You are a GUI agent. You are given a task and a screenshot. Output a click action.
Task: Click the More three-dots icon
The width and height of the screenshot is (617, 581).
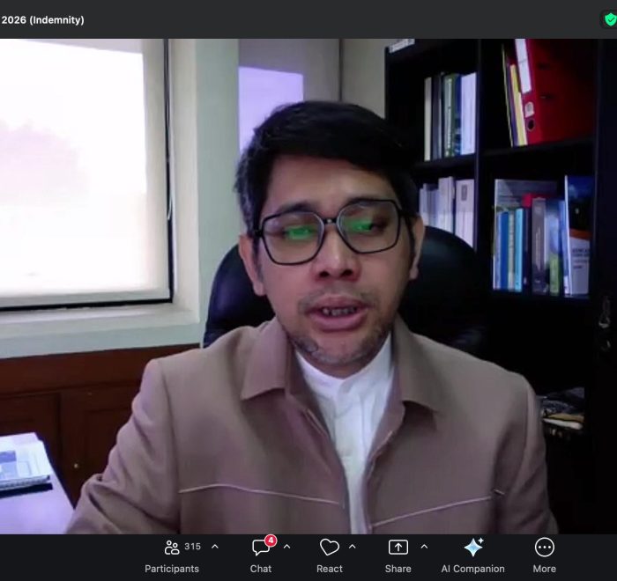(545, 548)
